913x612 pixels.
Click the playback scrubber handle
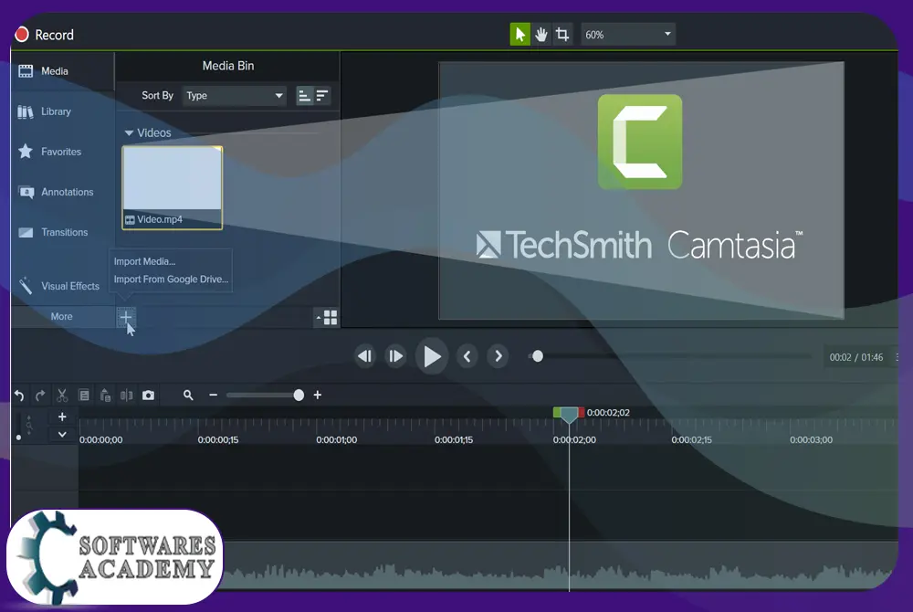(x=538, y=356)
